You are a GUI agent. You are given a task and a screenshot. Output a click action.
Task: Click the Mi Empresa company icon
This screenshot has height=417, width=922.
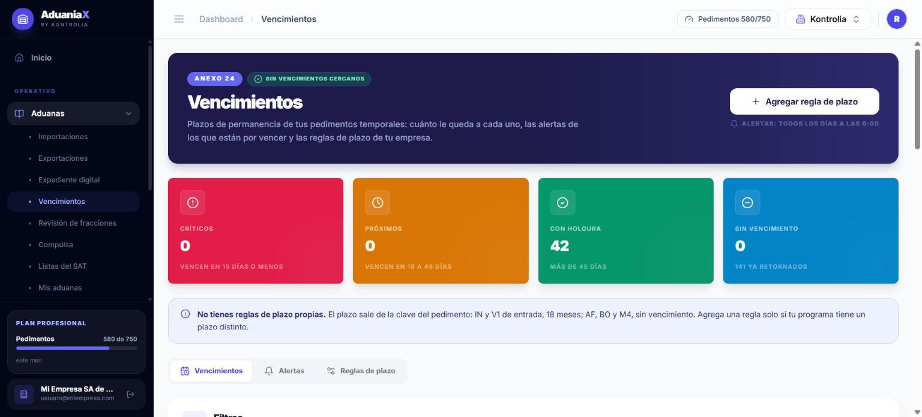(24, 394)
